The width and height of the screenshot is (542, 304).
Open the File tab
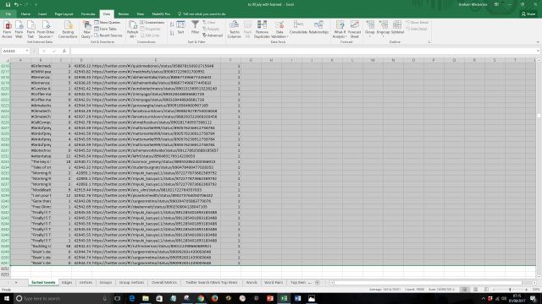pos(8,14)
